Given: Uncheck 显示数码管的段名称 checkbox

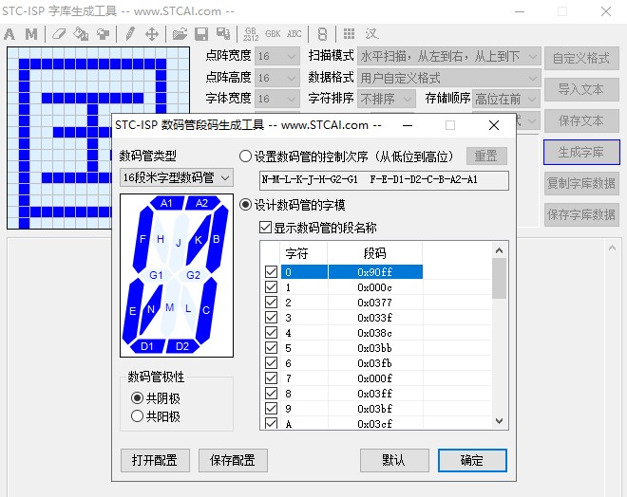Looking at the screenshot, I should [x=265, y=228].
